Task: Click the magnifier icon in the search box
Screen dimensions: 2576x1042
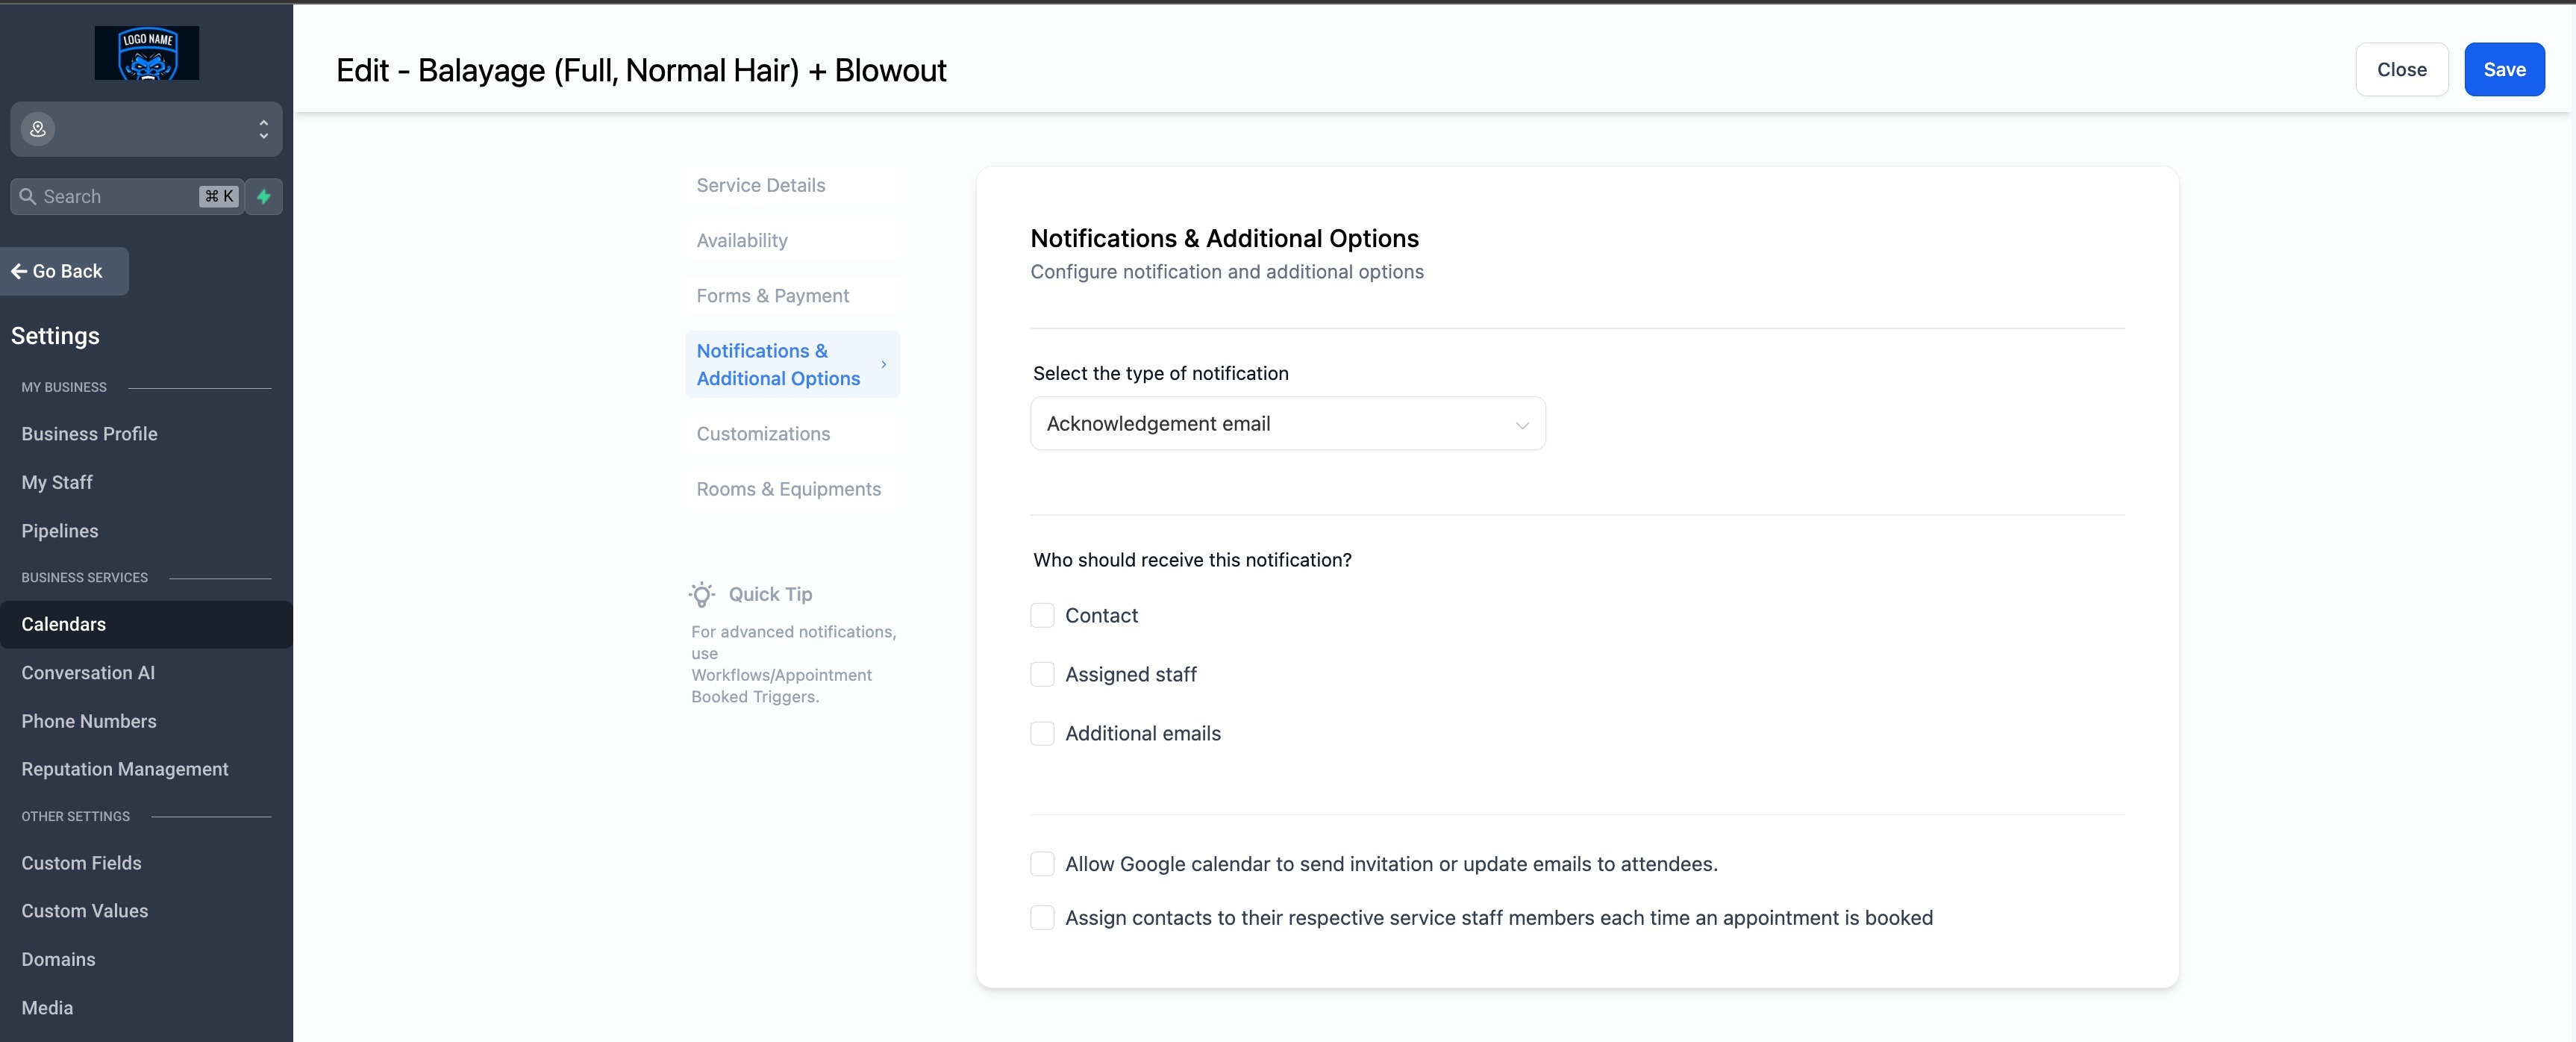Action: pyautogui.click(x=28, y=197)
